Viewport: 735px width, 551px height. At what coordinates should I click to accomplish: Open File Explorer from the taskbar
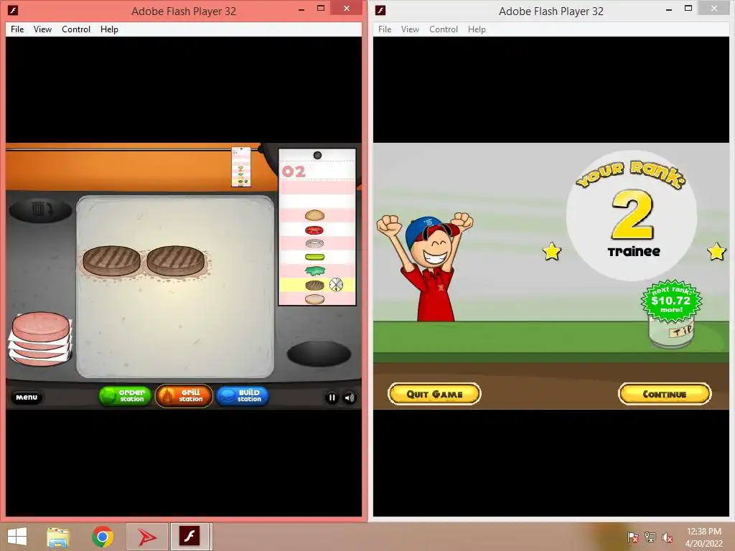coord(58,537)
